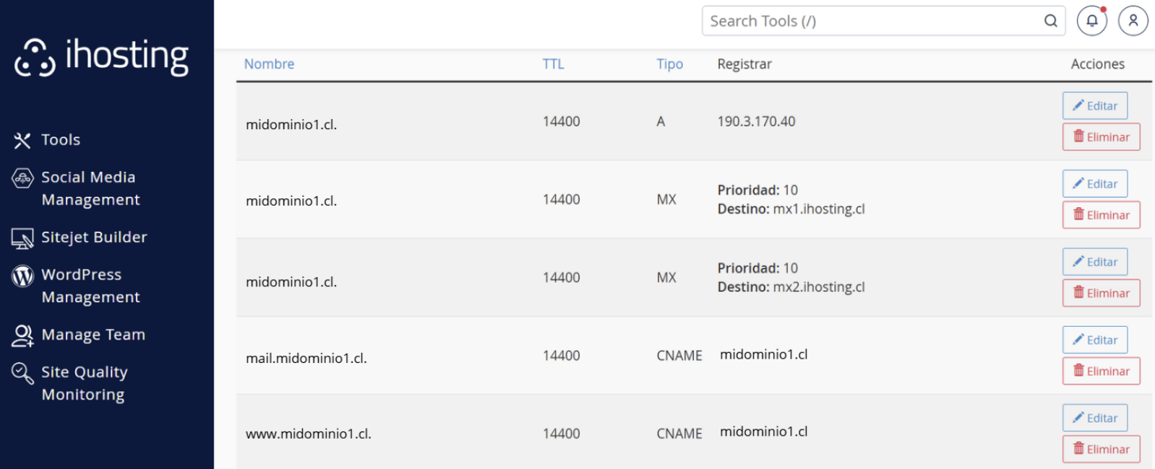Viewport: 1155px width, 469px height.
Task: Edit the mx1.ihosting.cl MX record
Action: (x=1094, y=184)
